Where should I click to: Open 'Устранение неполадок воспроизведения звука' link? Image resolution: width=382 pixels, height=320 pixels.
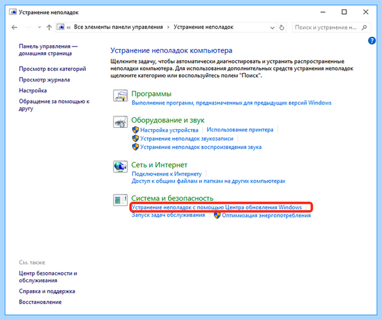pyautogui.click(x=201, y=147)
